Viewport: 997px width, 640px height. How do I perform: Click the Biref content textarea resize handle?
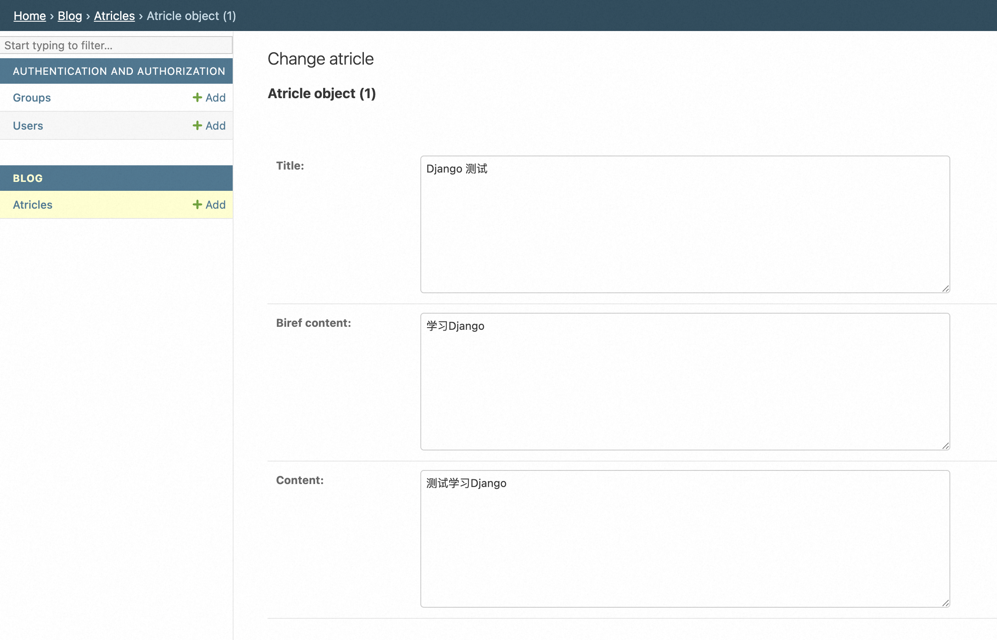[x=945, y=446]
